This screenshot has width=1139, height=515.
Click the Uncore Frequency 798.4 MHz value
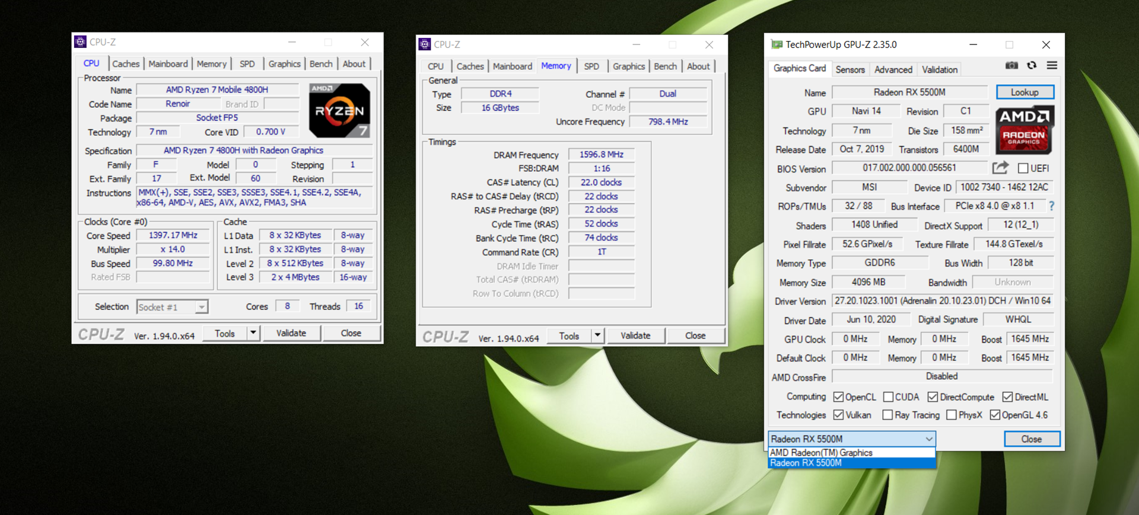tap(668, 121)
